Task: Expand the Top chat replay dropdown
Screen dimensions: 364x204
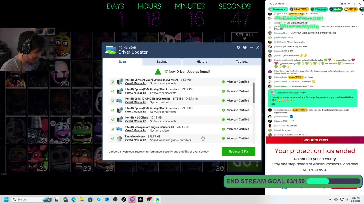Action: coord(277,4)
